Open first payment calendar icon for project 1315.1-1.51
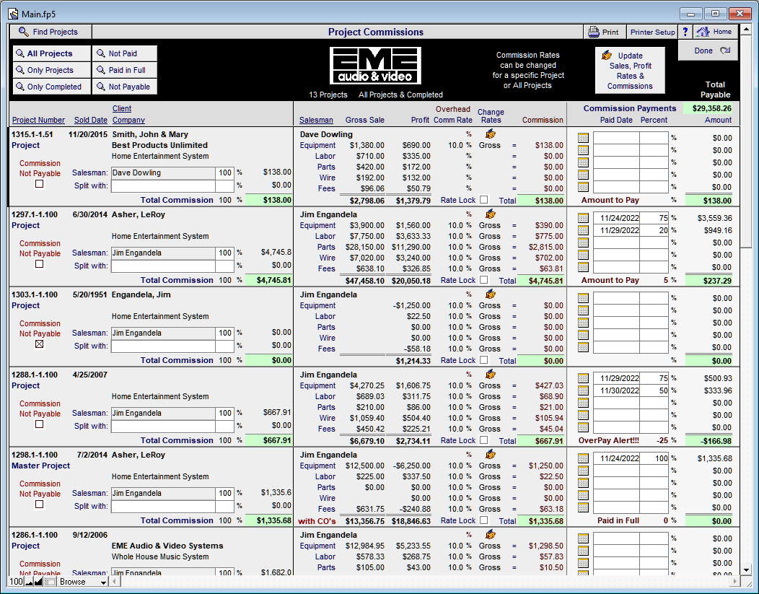759x594 pixels. pos(583,138)
